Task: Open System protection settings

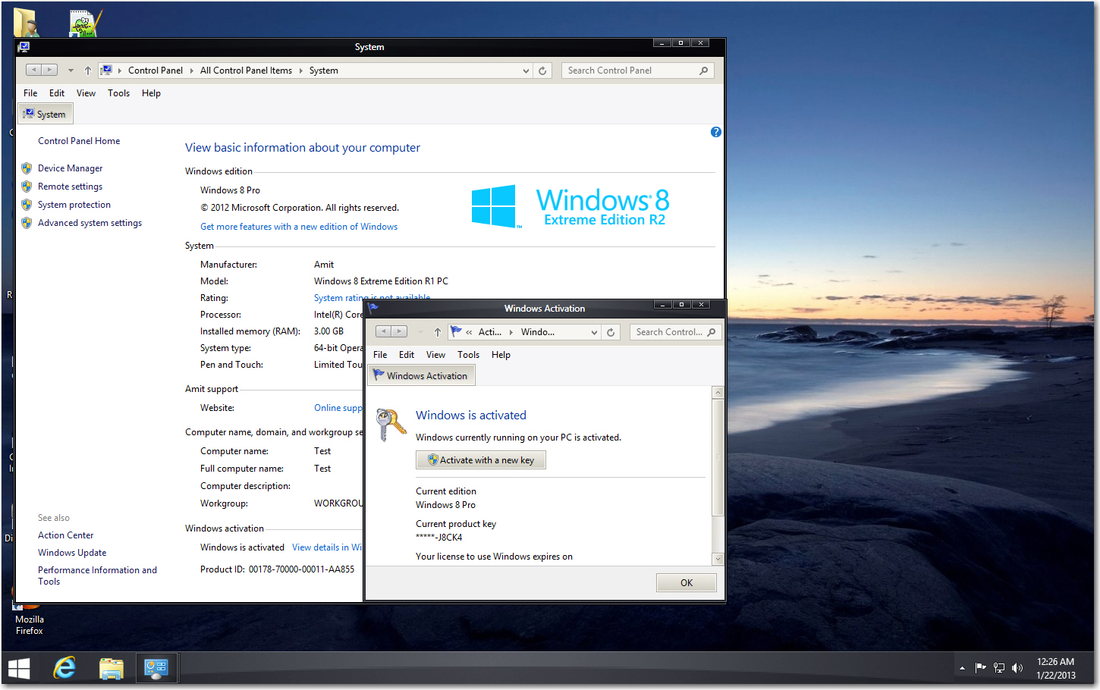Action: pos(74,204)
